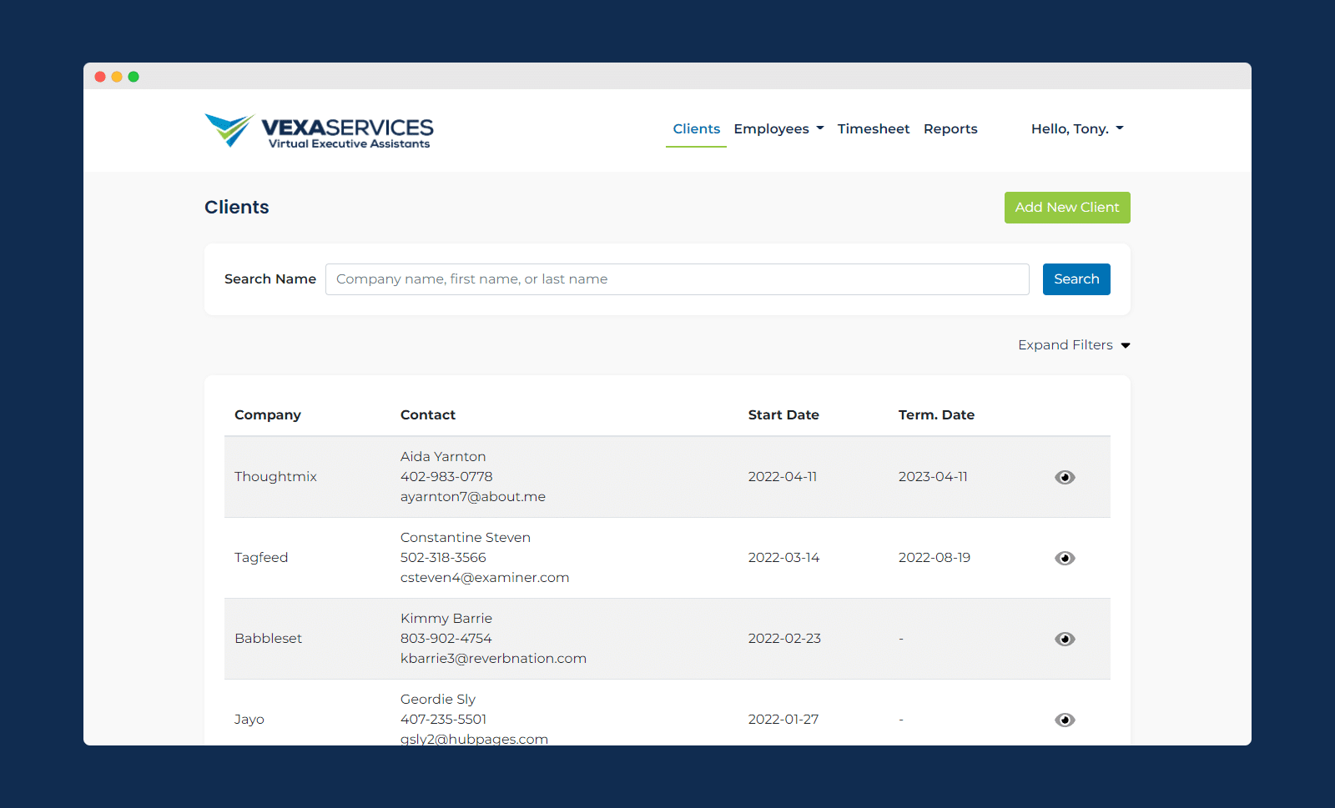
Task: Click phone number 402-983-0778
Action: tap(446, 477)
